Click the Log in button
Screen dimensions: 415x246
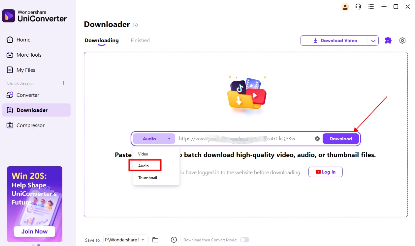[326, 172]
